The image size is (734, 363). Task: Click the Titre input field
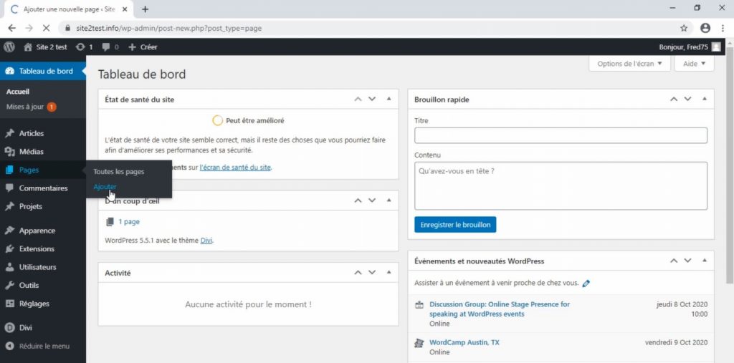pyautogui.click(x=561, y=135)
